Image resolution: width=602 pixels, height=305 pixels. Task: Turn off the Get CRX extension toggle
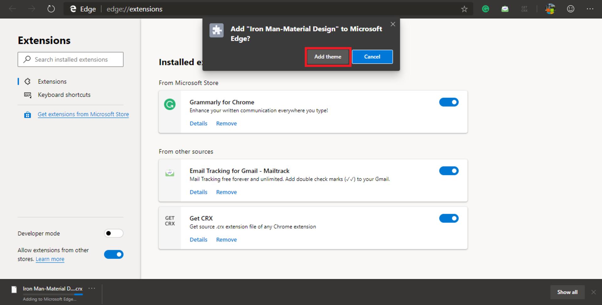coord(449,218)
